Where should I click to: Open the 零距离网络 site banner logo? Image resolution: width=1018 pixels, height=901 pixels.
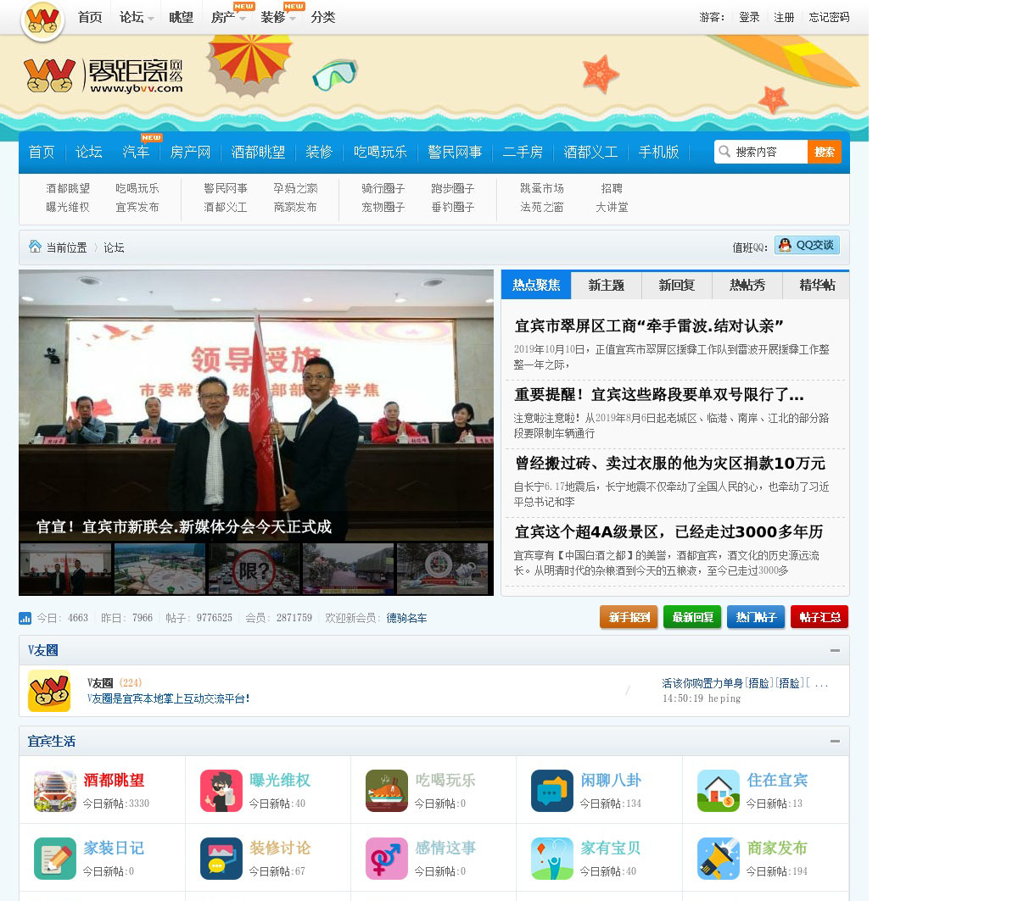pos(103,75)
